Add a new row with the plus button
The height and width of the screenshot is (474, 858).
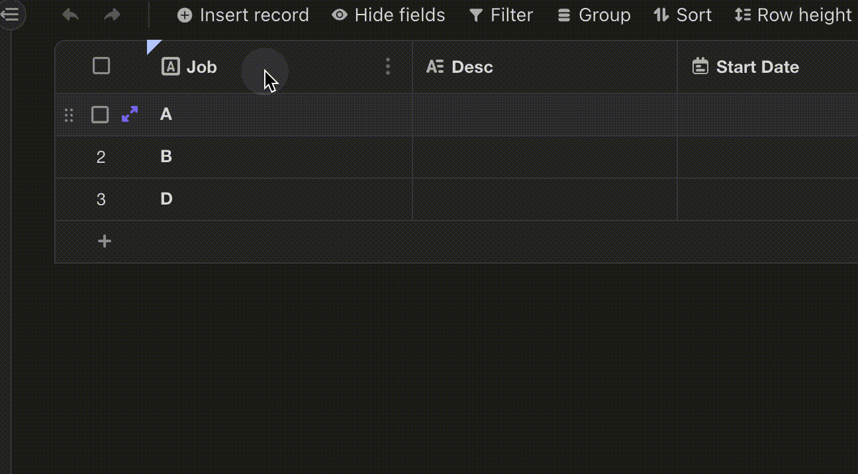pos(104,241)
